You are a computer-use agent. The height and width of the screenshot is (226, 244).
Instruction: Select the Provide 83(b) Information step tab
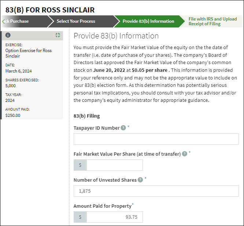(x=148, y=21)
